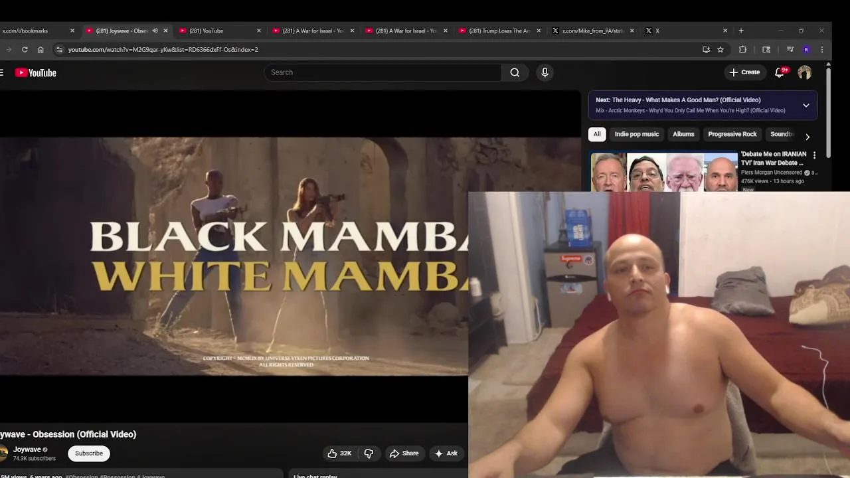Close the Joywave tab
The width and height of the screenshot is (850, 478).
click(x=165, y=31)
